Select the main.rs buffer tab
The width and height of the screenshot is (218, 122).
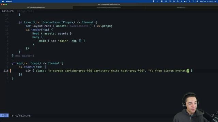pyautogui.click(x=7, y=11)
